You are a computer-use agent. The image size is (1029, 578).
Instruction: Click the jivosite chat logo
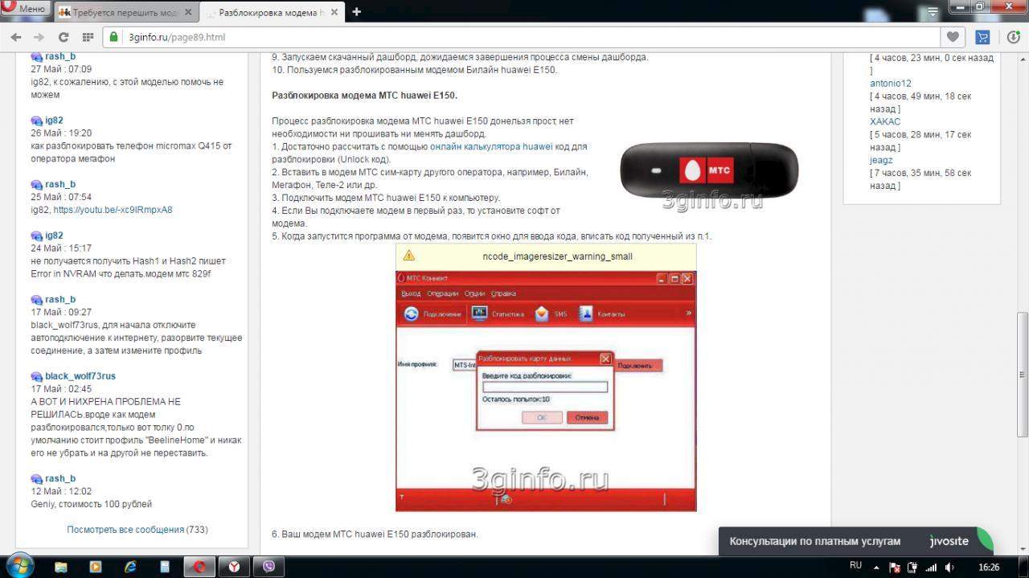click(949, 541)
